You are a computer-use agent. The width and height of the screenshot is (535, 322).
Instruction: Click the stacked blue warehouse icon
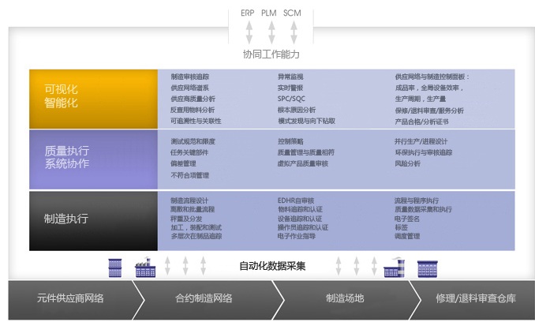[115, 268]
